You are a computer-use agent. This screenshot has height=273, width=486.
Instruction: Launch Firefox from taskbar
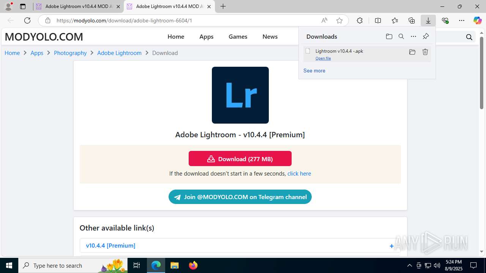(x=193, y=265)
